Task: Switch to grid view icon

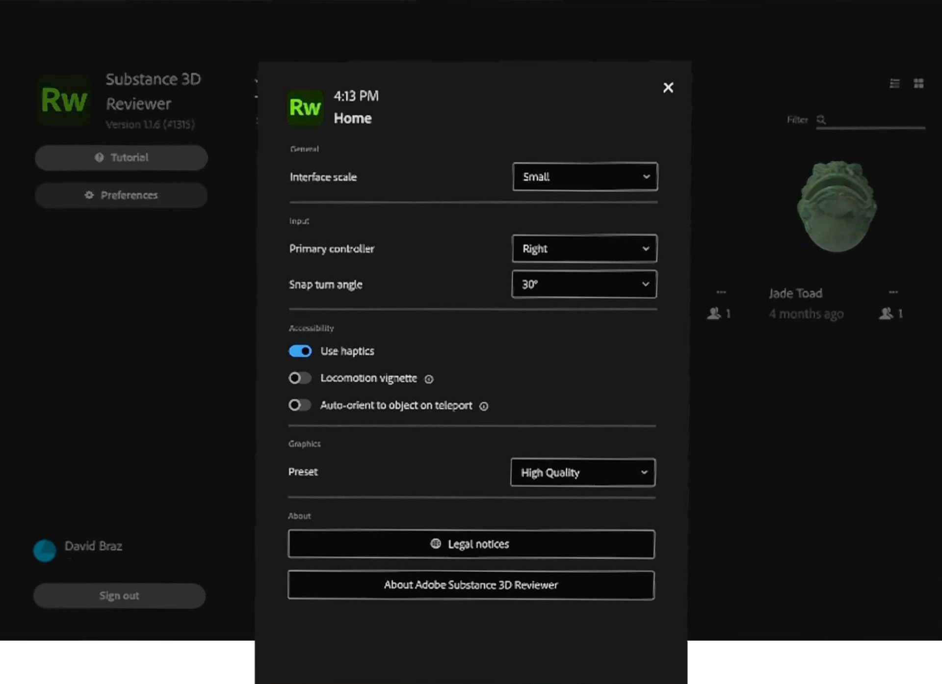Action: [918, 83]
